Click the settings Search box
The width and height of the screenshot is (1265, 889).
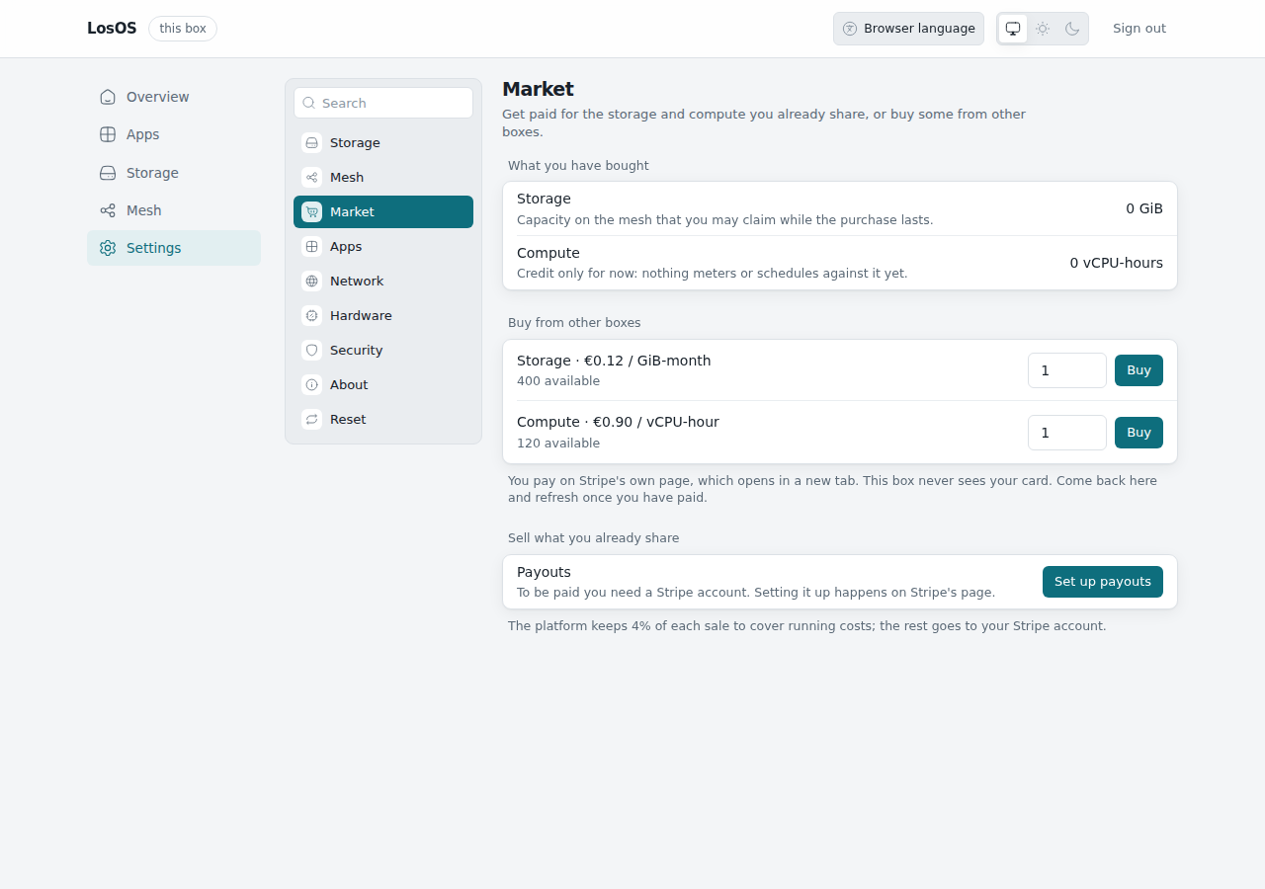383,103
